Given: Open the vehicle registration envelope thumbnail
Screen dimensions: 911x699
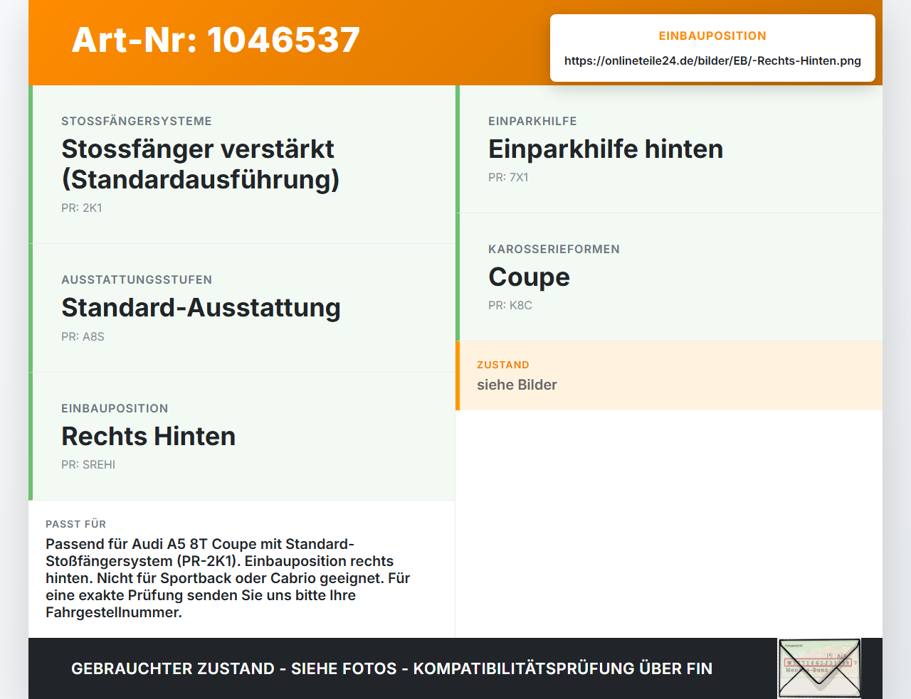Looking at the screenshot, I should [819, 668].
